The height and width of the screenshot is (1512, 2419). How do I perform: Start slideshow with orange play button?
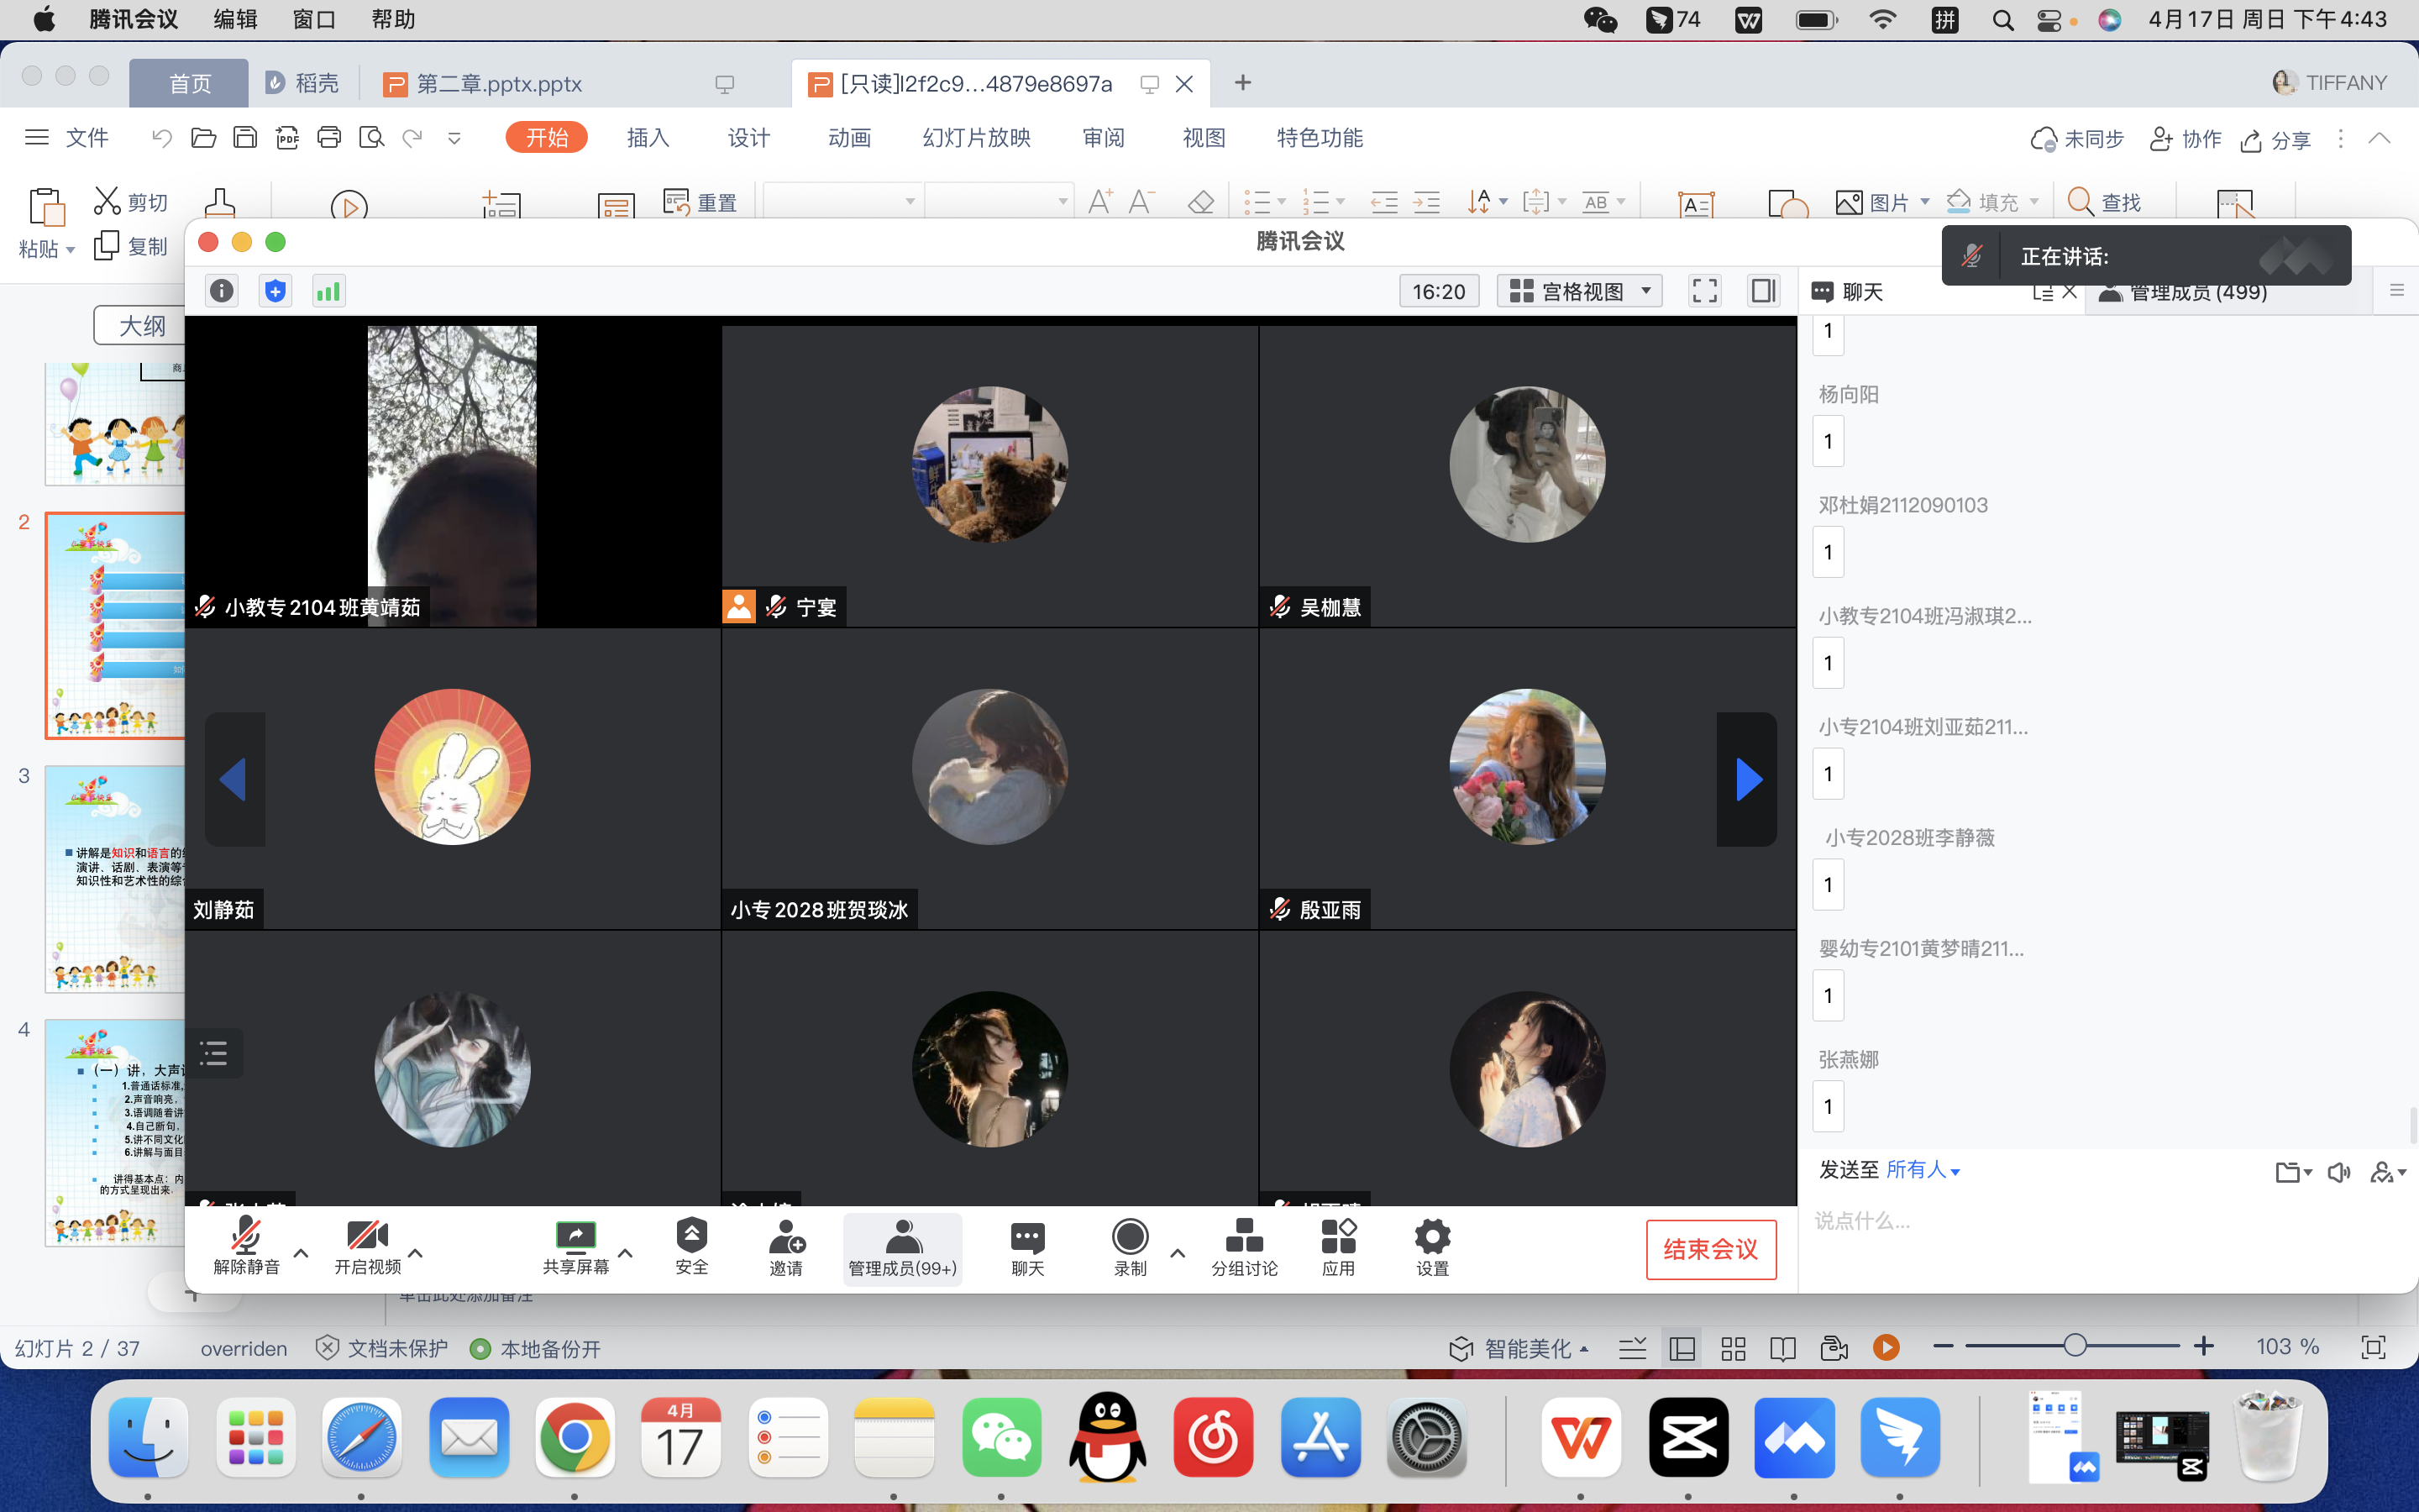[x=1886, y=1347]
